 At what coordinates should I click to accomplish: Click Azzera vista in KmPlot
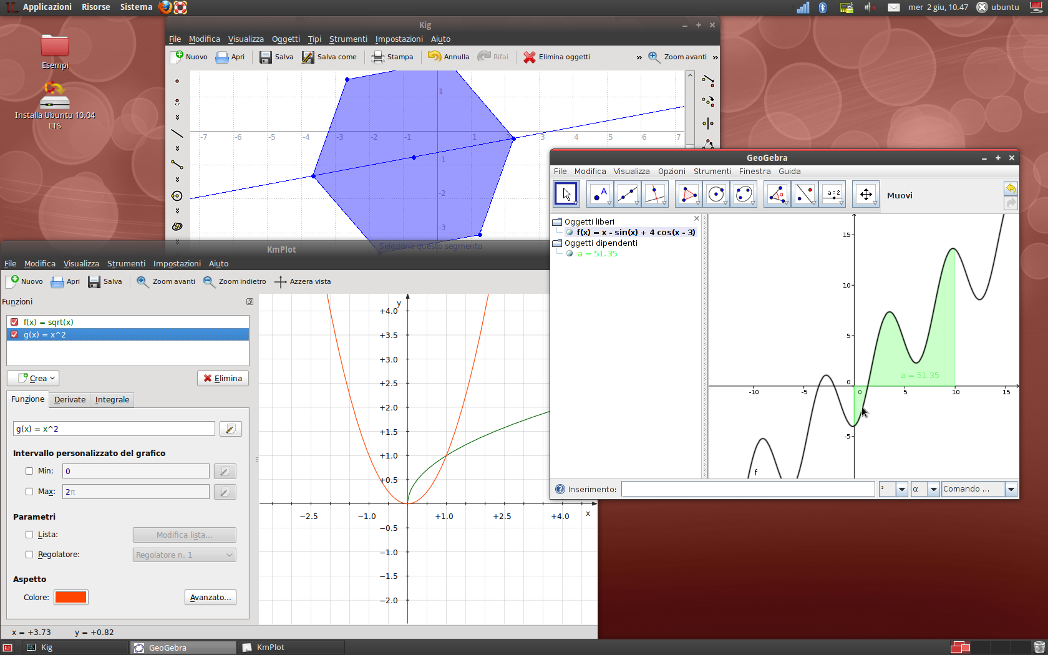[303, 281]
